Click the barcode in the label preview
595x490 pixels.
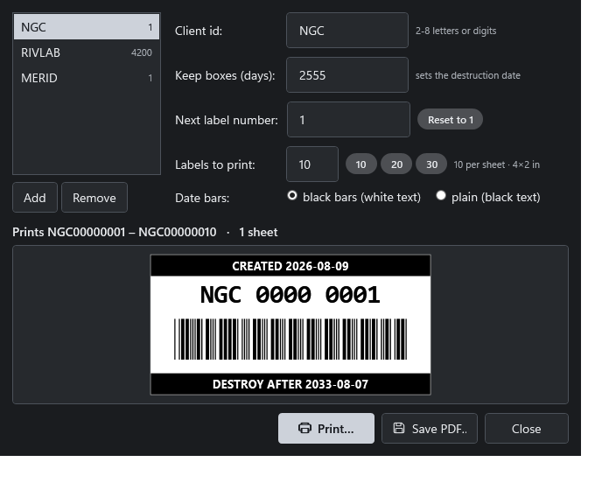pos(290,339)
